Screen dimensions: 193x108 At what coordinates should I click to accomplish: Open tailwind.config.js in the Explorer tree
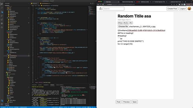click(12, 71)
